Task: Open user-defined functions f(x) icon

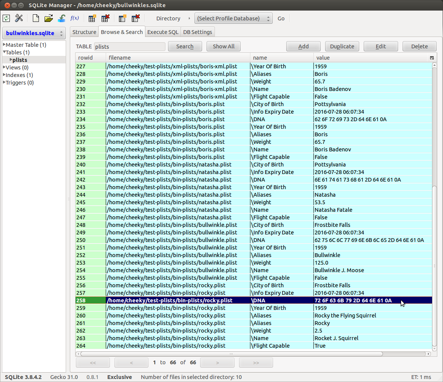Action: tap(74, 18)
